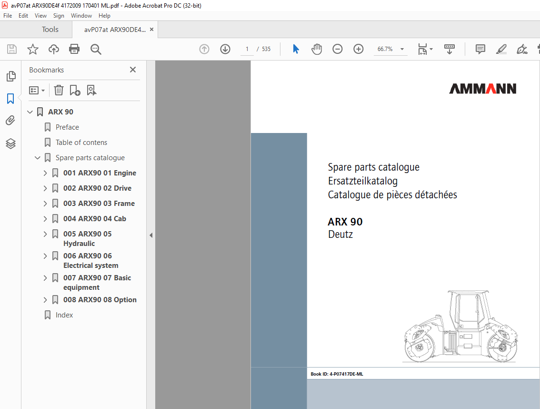This screenshot has width=540, height=409.
Task: Delete the selected bookmark
Action: [x=59, y=91]
